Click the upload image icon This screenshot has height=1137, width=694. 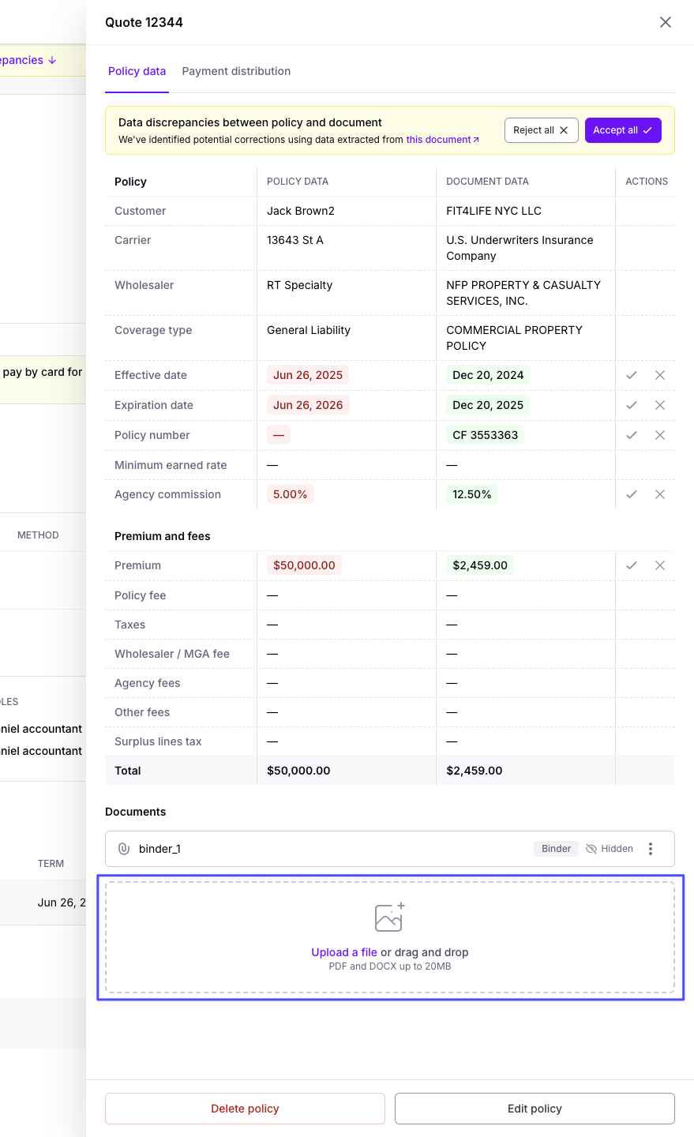click(390, 917)
